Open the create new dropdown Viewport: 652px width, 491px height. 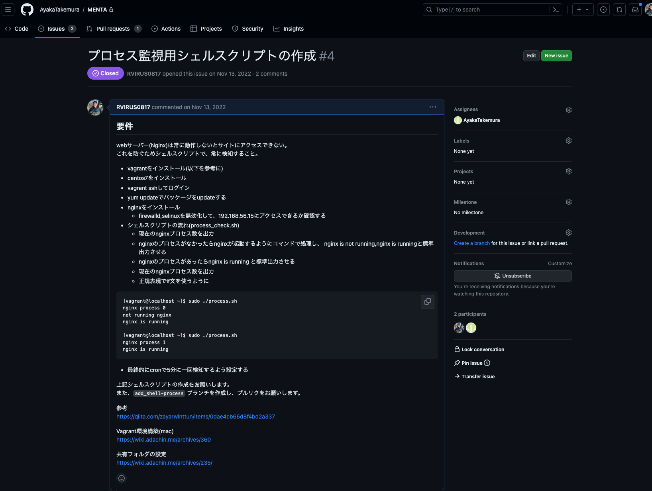coord(583,9)
